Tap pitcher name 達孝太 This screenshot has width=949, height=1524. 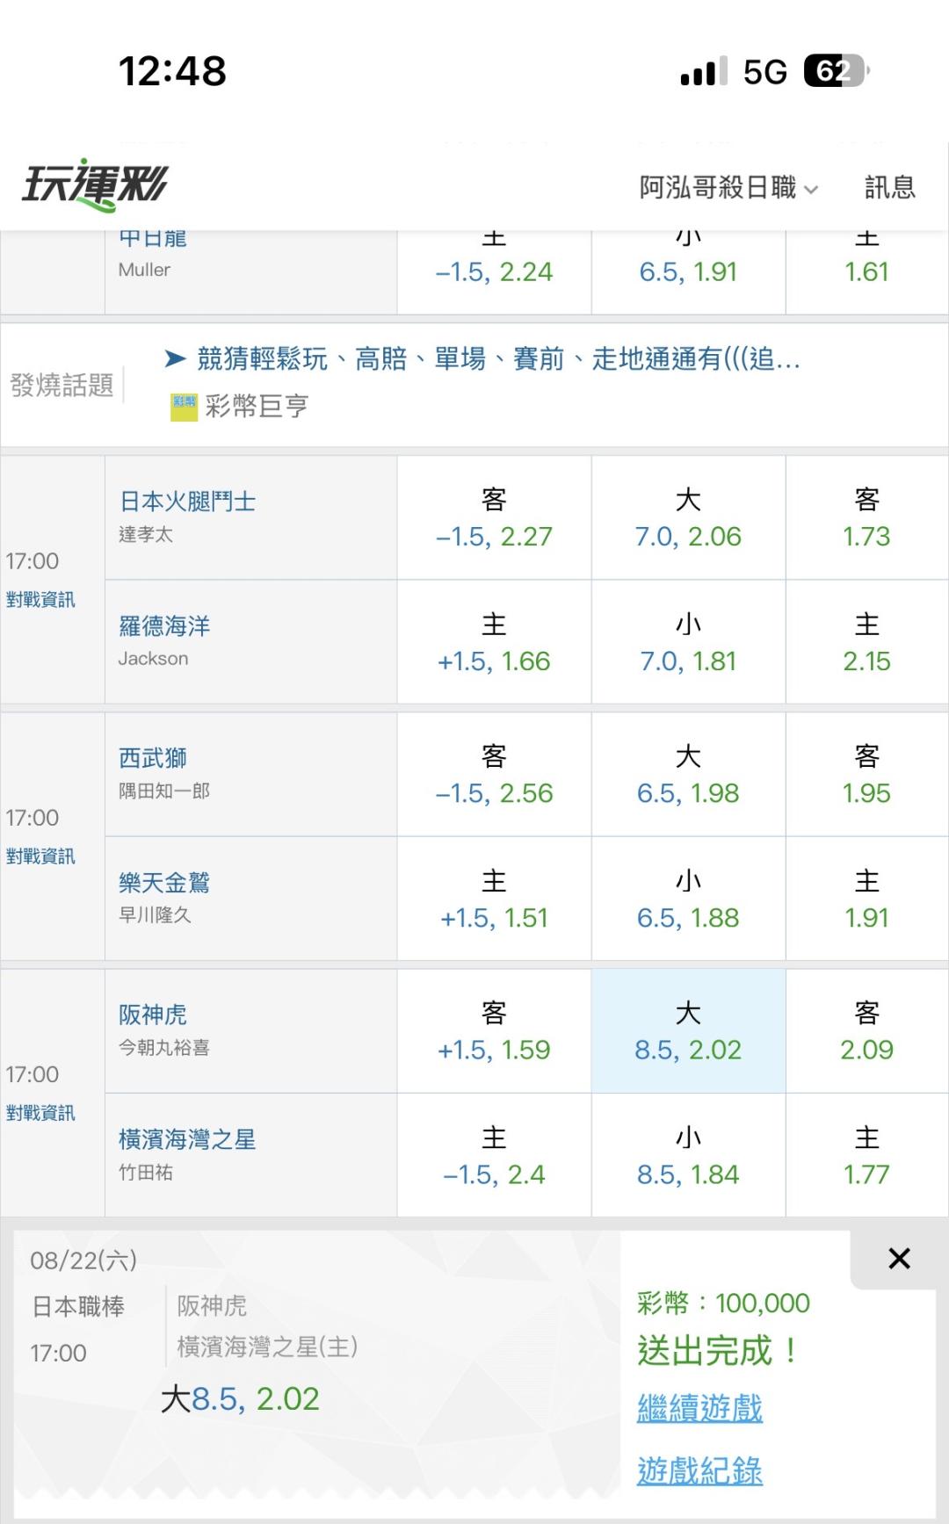146,534
